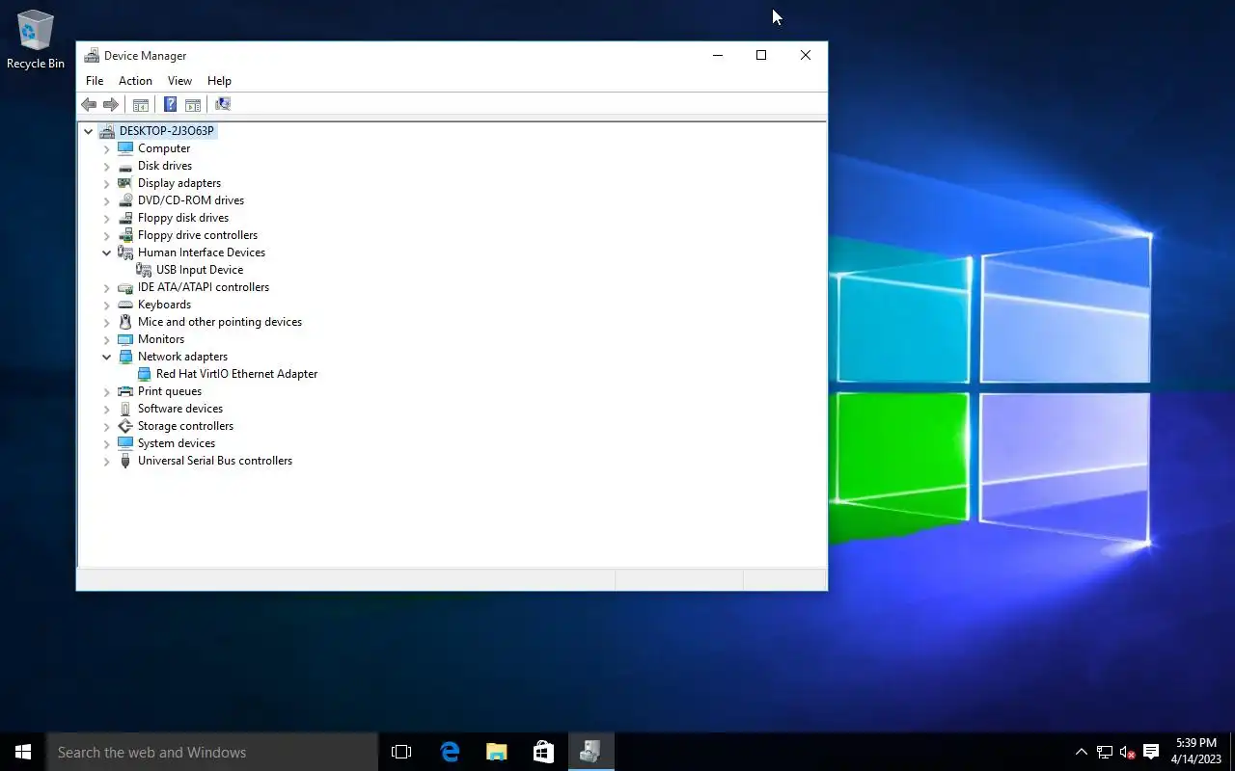Select Universal Serial Bus controllers label
Viewport: 1235px width, 771px height.
click(x=215, y=461)
